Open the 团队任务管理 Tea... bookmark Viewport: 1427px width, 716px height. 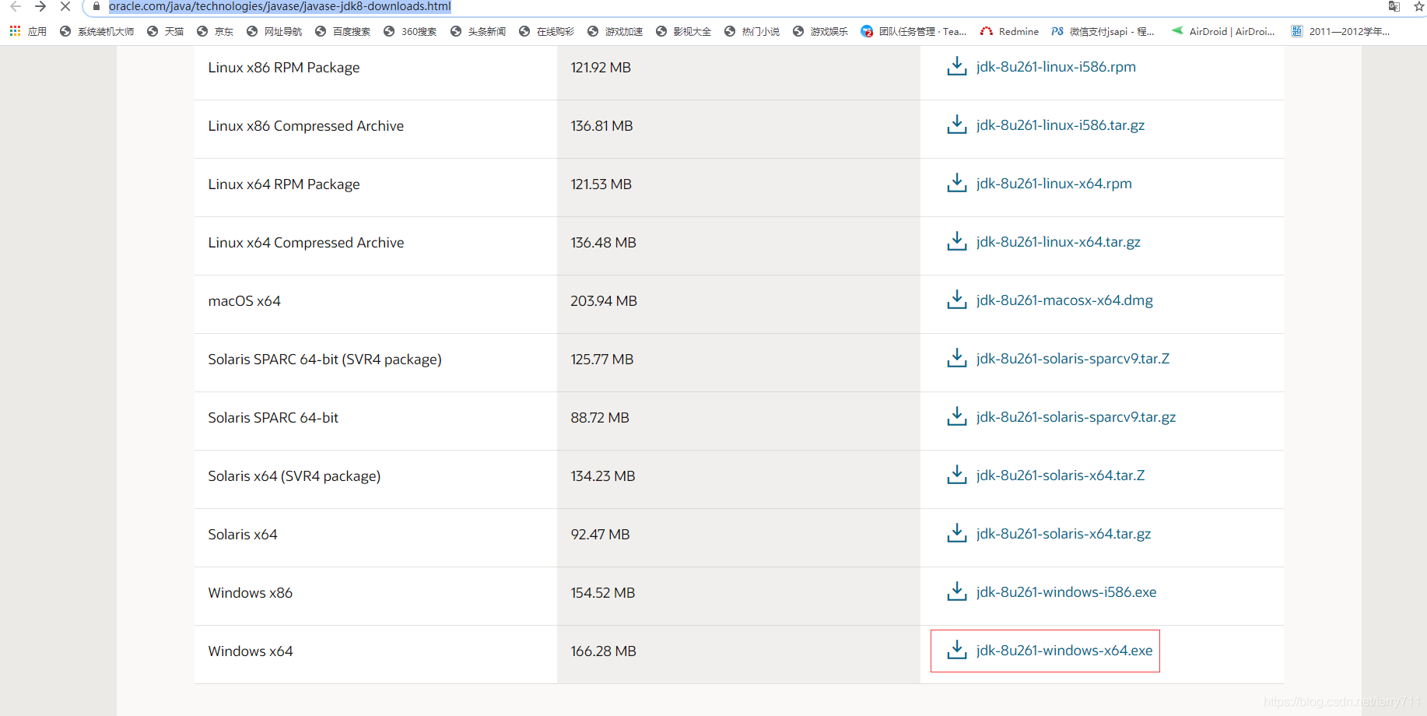point(914,31)
